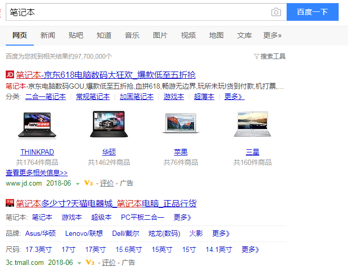Image resolution: width=348 pixels, height=268 pixels.
Task: Switch to the 新闻 tab
Action: [x=48, y=35]
